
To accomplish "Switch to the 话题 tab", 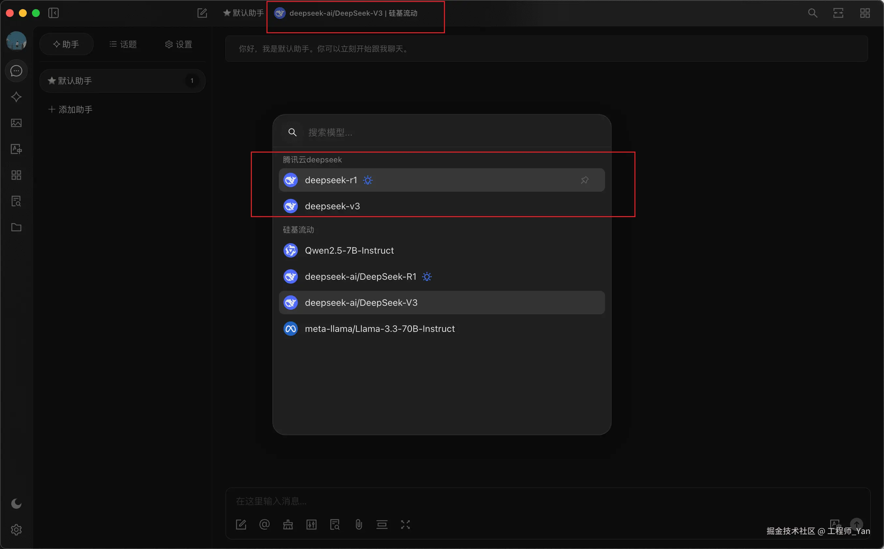I will (123, 44).
